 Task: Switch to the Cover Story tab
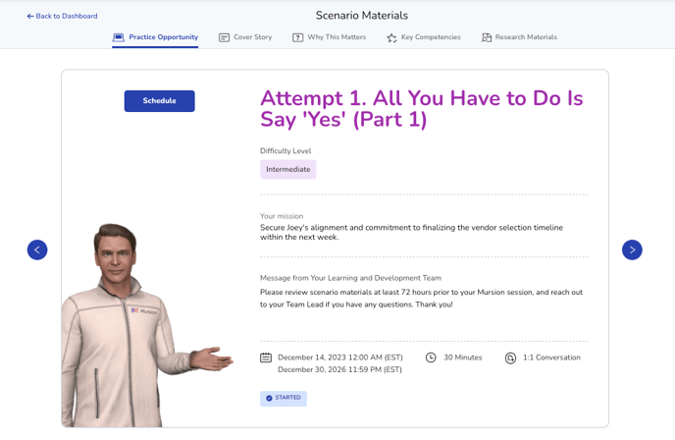(252, 37)
